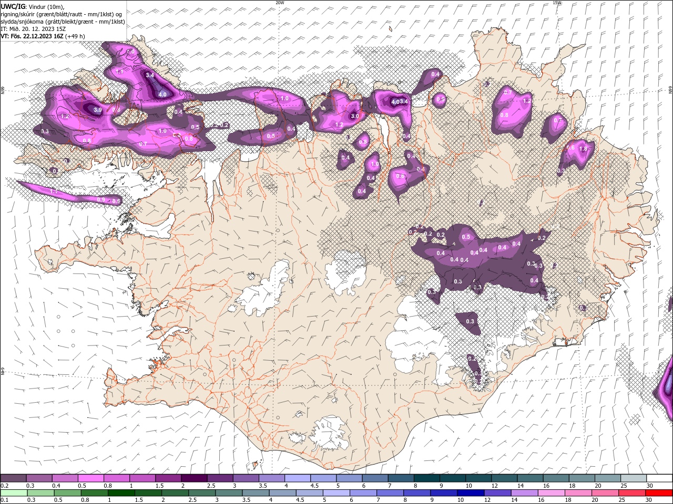Click the light pink lower swatch at 16
673x504 pixels.
(551, 493)
